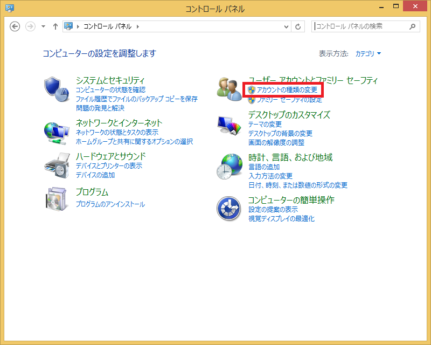
Task: Open the Network and Internet globe icon
Action: 57,132
